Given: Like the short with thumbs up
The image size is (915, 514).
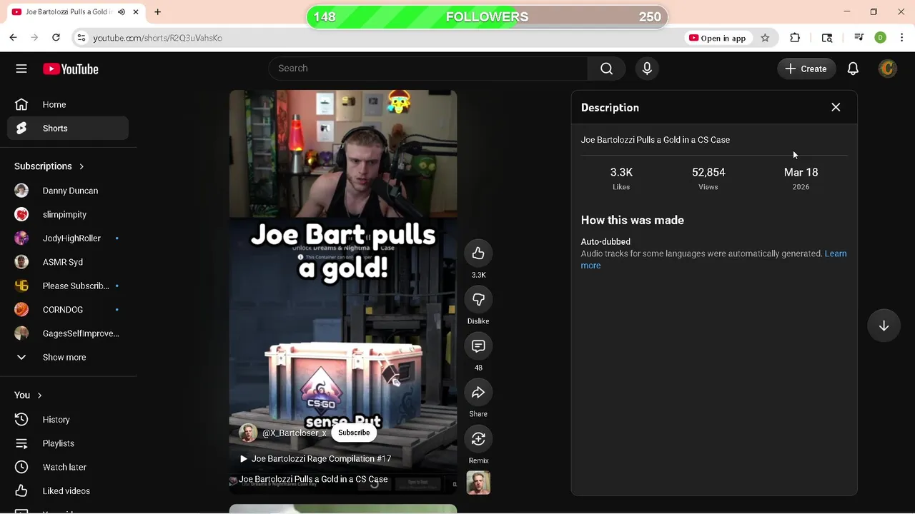Looking at the screenshot, I should pos(478,253).
